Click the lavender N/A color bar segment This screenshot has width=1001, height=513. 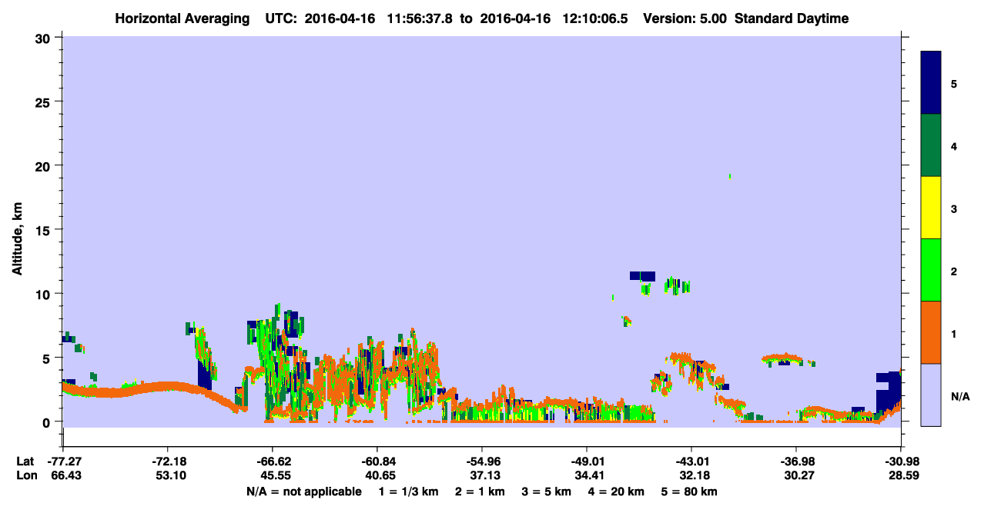pos(931,395)
